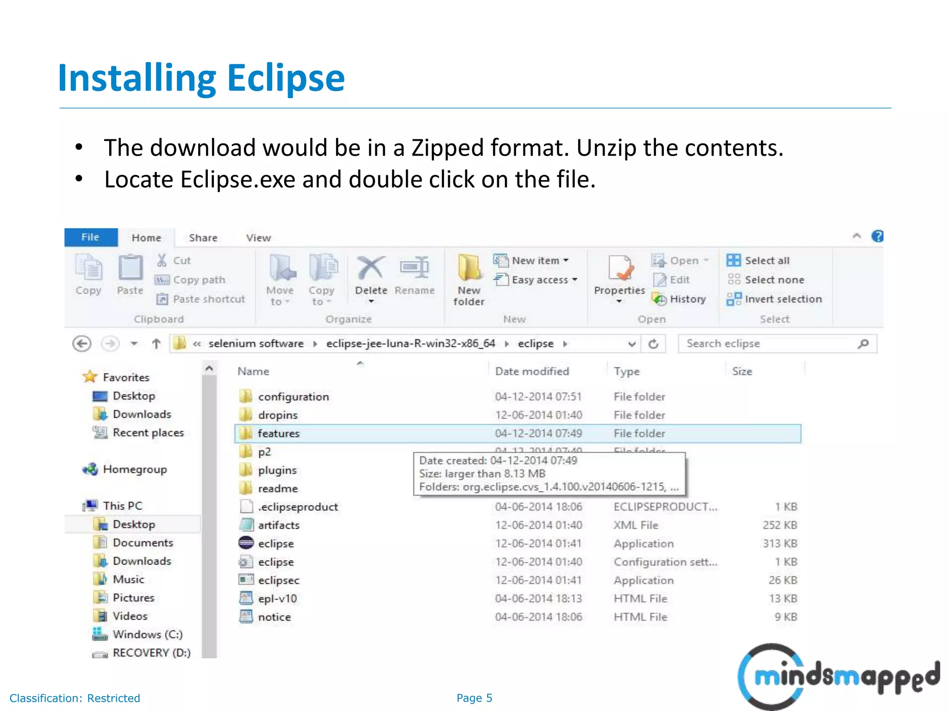Select the eclipsec application file

click(x=518, y=580)
